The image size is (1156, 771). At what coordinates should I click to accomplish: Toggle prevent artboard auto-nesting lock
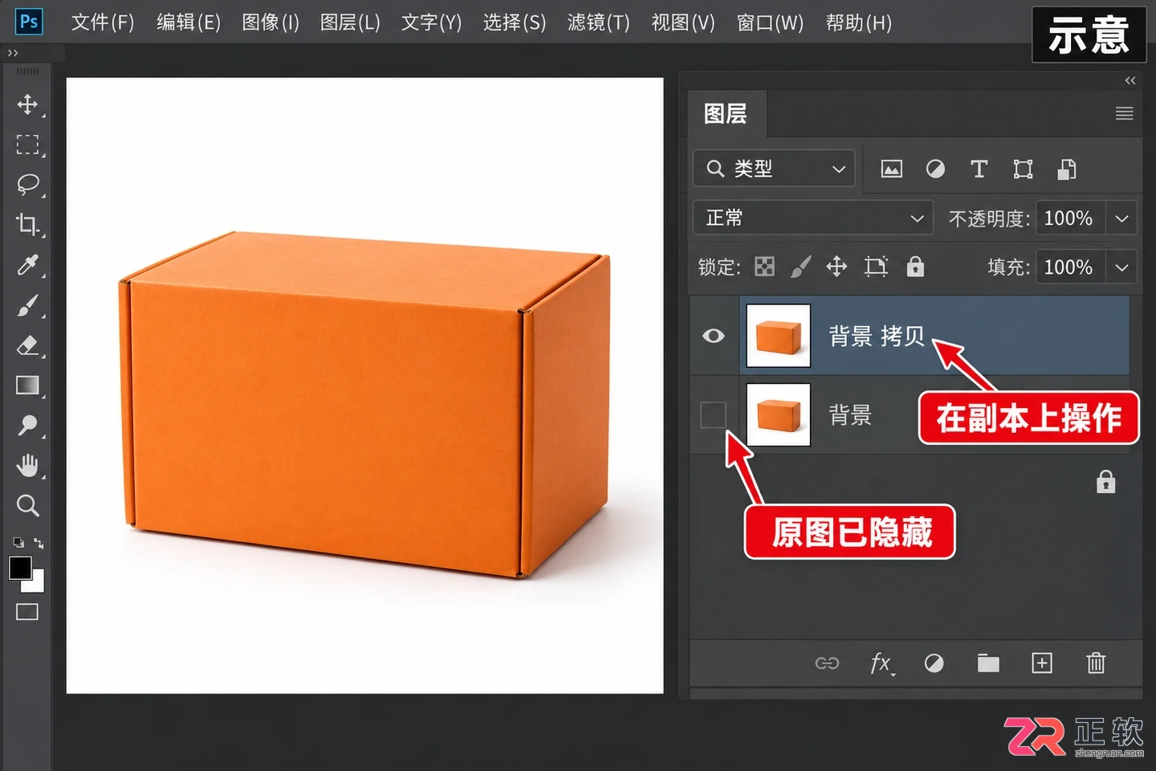point(876,267)
